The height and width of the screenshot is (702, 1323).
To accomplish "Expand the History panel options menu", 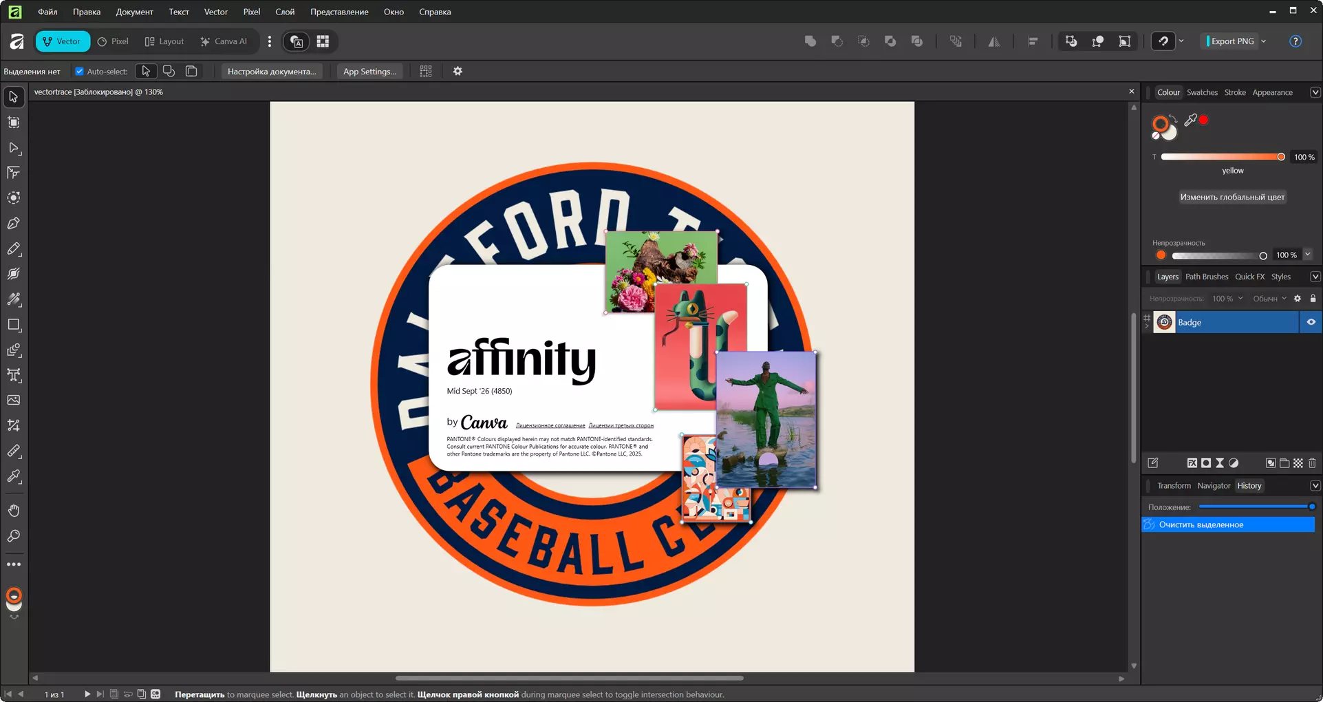I will (x=1315, y=486).
